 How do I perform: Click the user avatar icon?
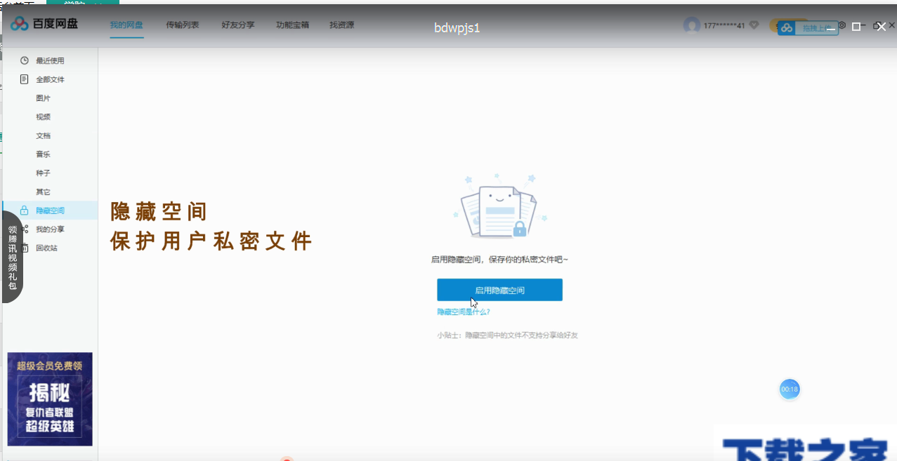click(x=693, y=25)
